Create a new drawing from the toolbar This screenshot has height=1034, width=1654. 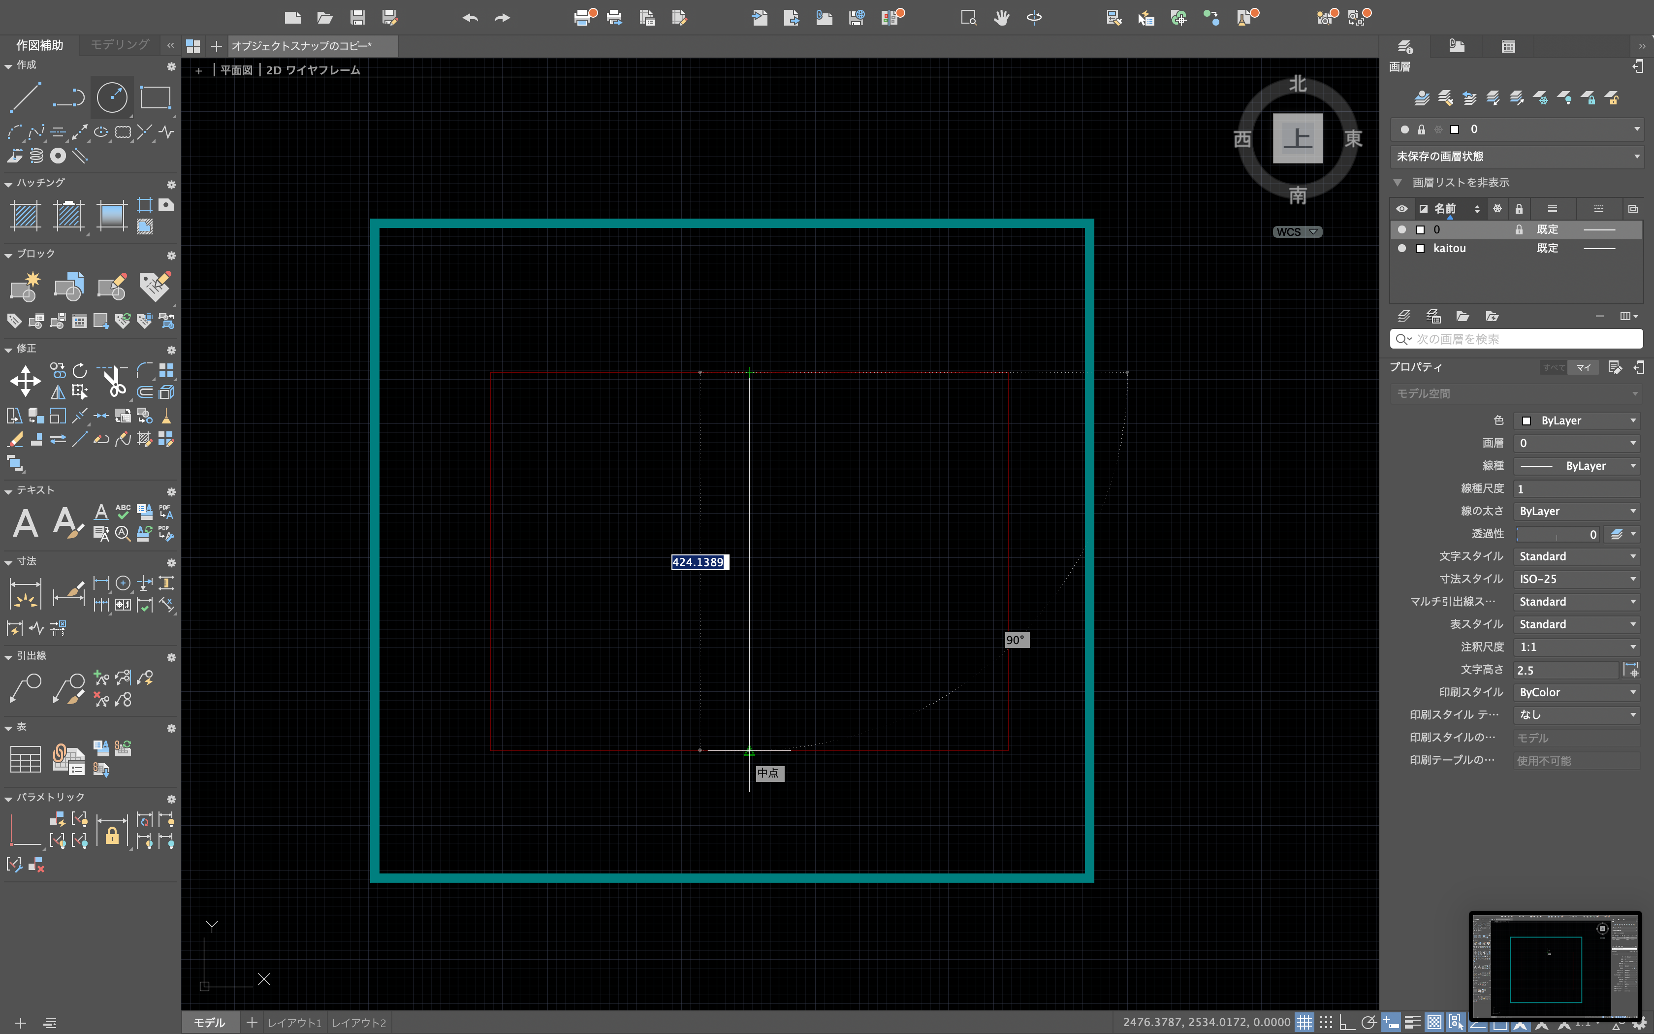293,18
